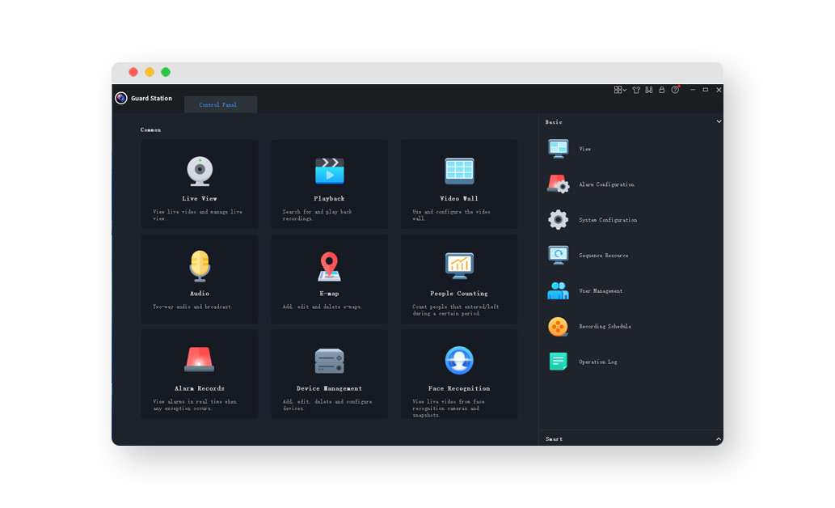Open the Face Recognition tile
The image size is (835, 508).
click(459, 374)
